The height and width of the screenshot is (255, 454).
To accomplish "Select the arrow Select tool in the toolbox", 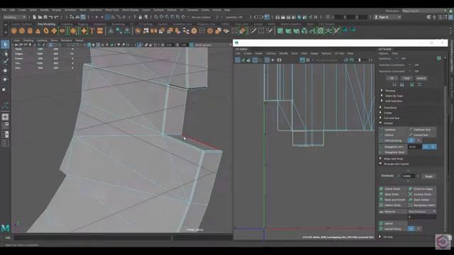I will [5, 44].
